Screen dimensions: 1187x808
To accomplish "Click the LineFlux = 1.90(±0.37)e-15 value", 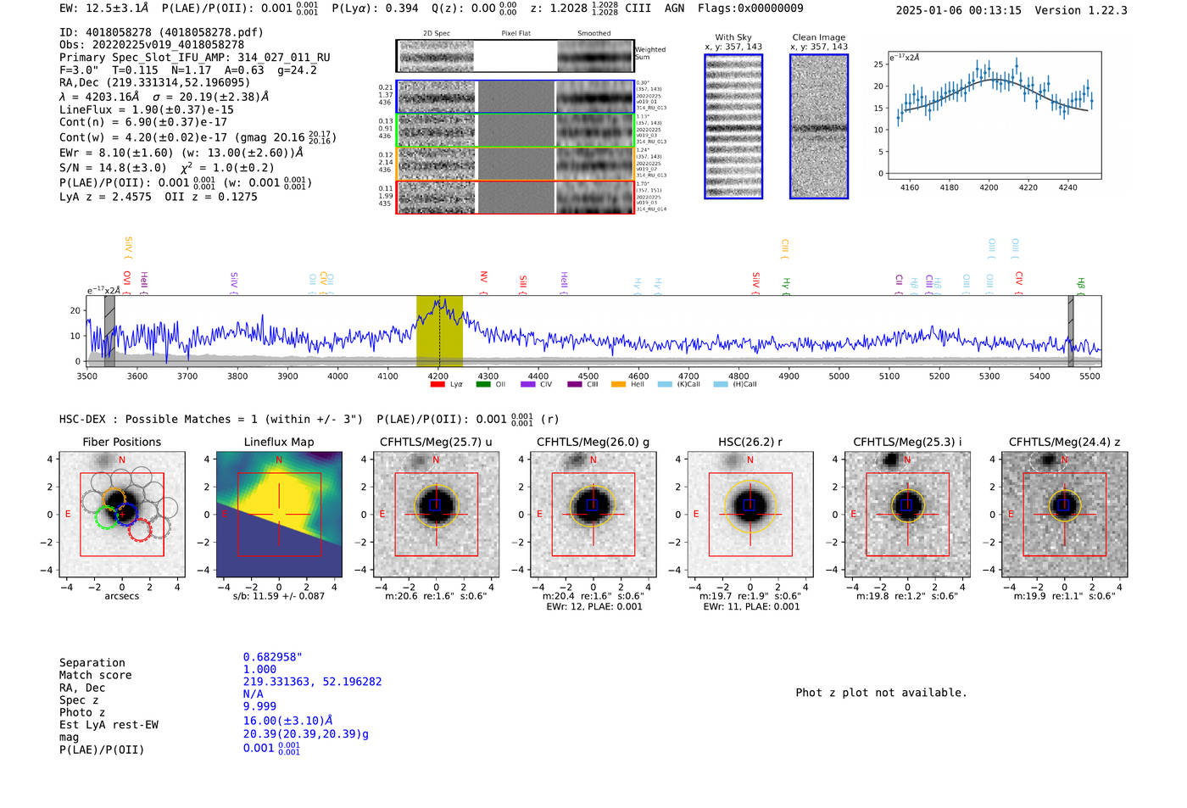I will coord(147,109).
